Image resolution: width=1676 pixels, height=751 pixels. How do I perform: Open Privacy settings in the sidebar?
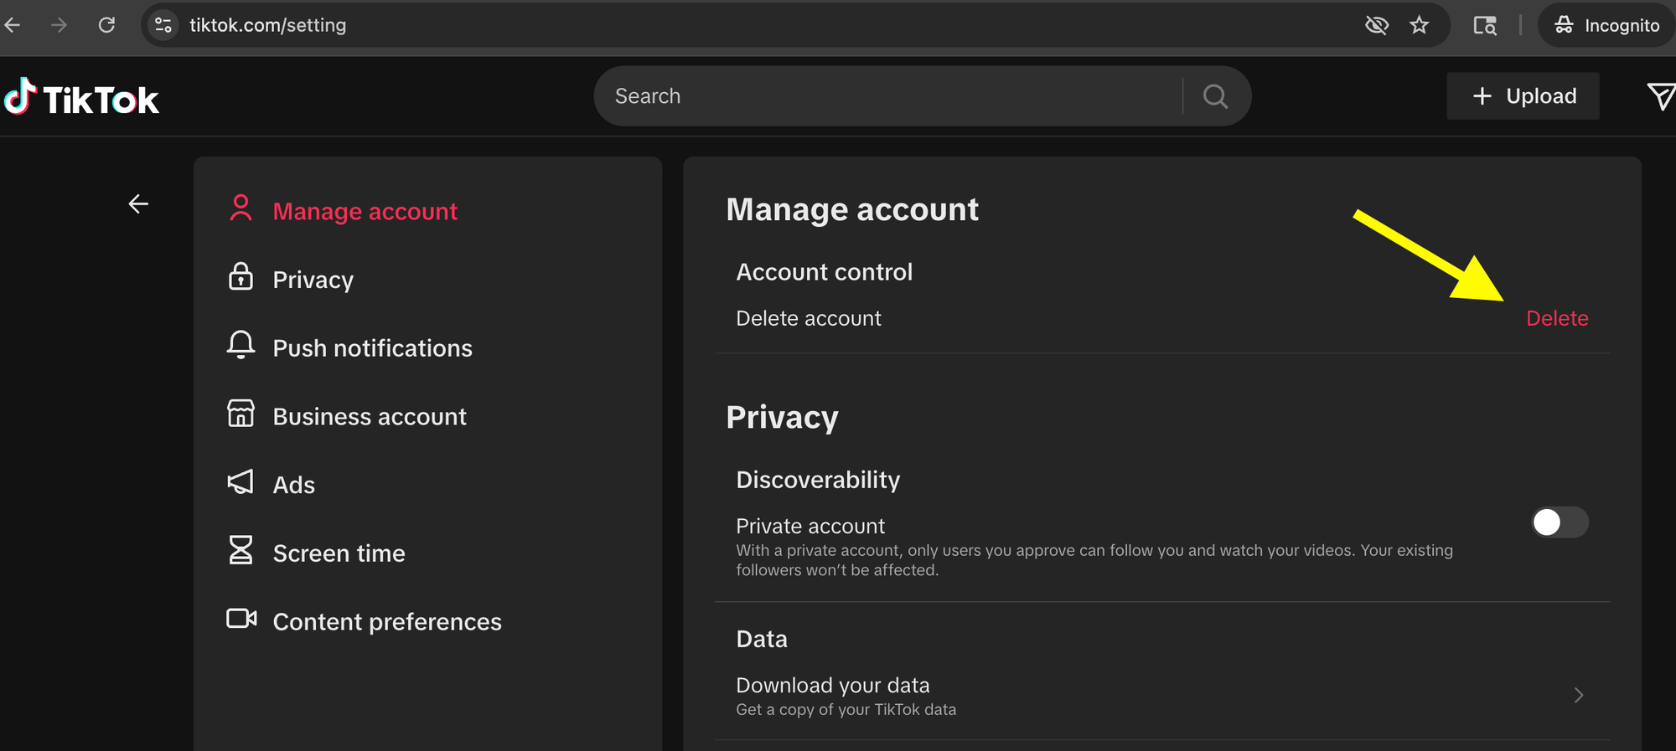313,280
